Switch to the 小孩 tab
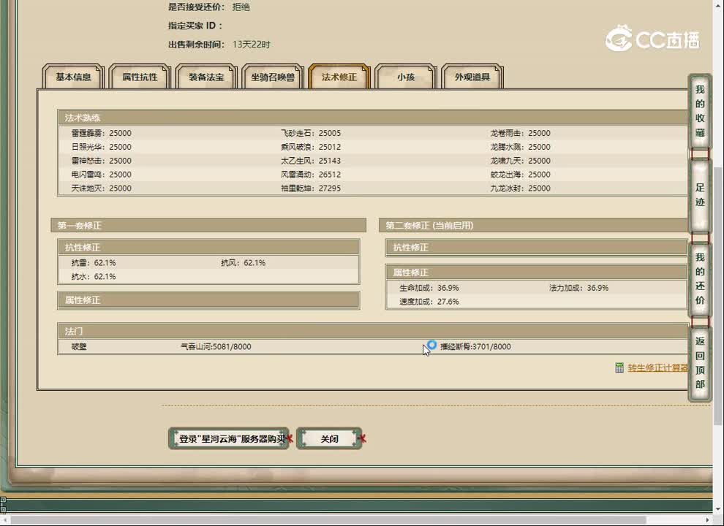The height and width of the screenshot is (526, 724). coord(406,77)
